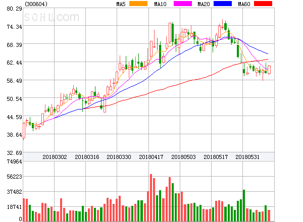Click the first tall red candlestick at chart start
The image size is (303, 222).
coord(24,131)
